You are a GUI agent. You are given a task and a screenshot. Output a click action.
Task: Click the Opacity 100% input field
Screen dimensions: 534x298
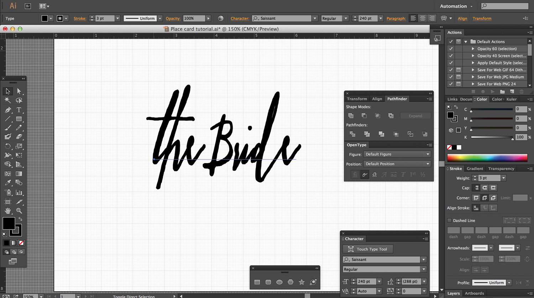click(x=194, y=19)
